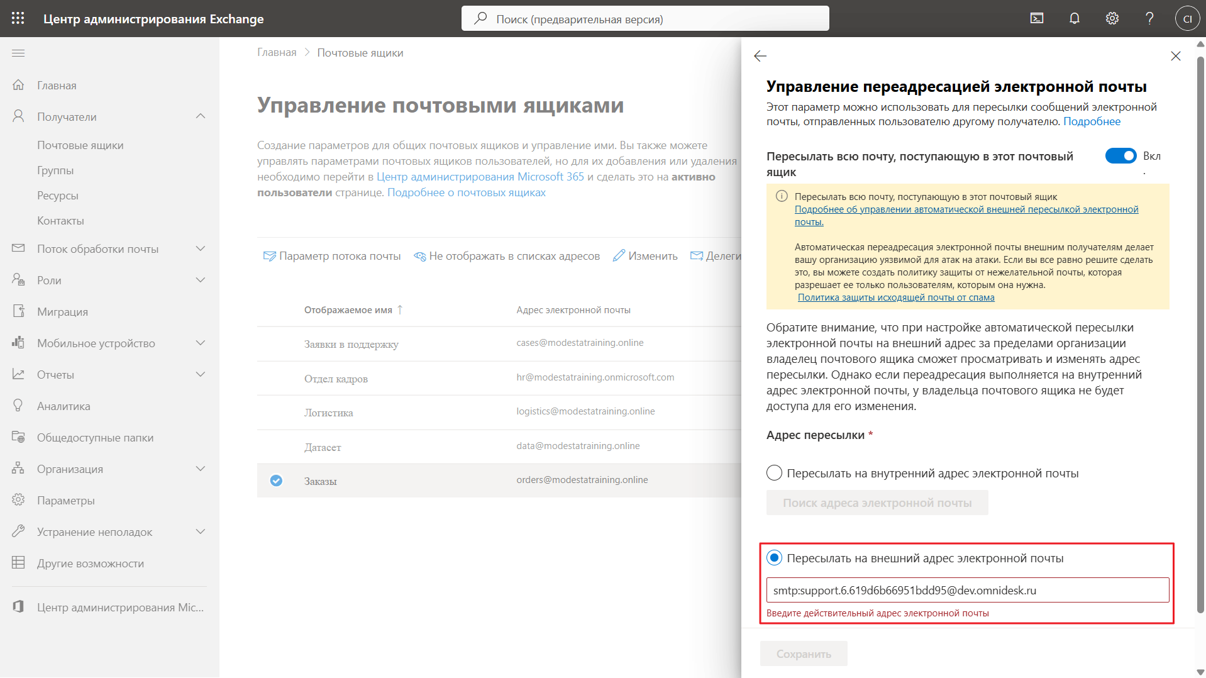1206x678 pixels.
Task: Open Почтовые ящики in sidebar
Action: point(80,145)
